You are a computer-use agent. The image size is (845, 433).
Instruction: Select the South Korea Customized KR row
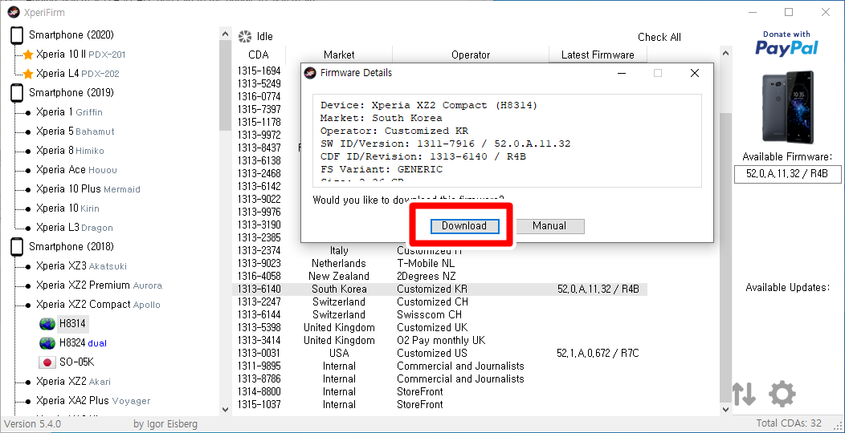pyautogui.click(x=439, y=289)
